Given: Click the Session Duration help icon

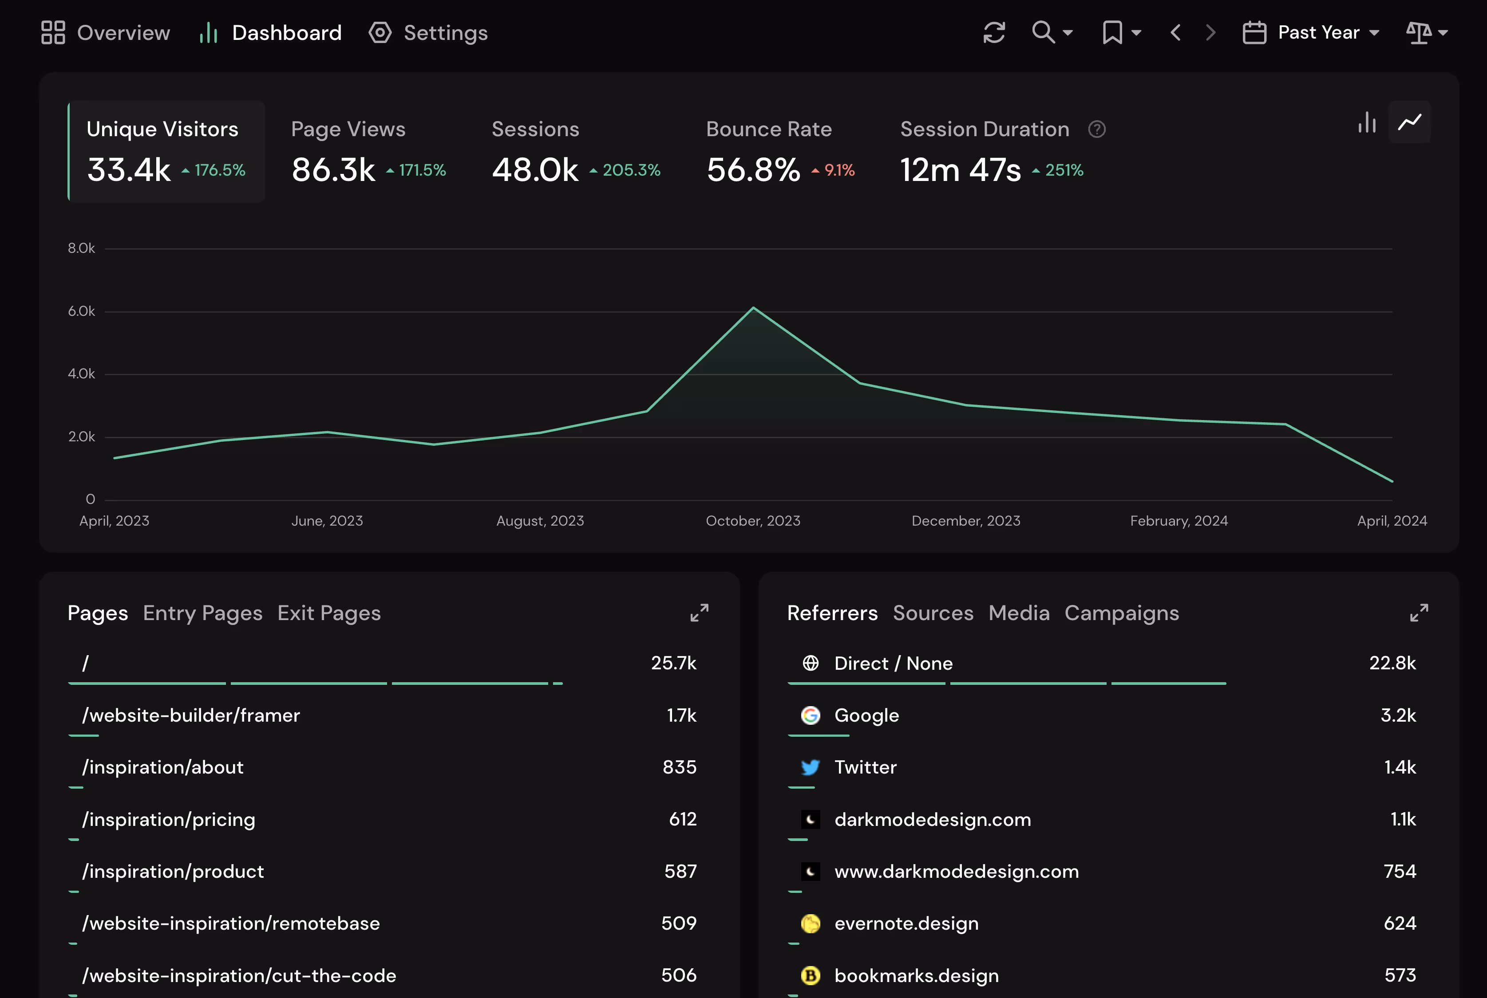Looking at the screenshot, I should coord(1097,129).
